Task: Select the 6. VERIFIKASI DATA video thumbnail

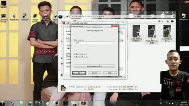Action: [167, 33]
